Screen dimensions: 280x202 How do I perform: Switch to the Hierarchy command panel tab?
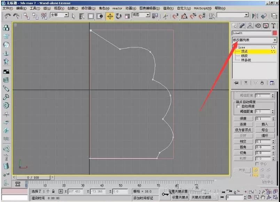pyautogui.click(x=250, y=26)
